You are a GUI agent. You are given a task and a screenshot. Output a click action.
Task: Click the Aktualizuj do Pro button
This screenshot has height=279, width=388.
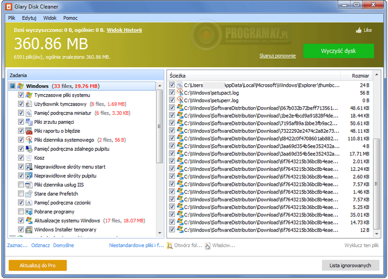coord(37,265)
